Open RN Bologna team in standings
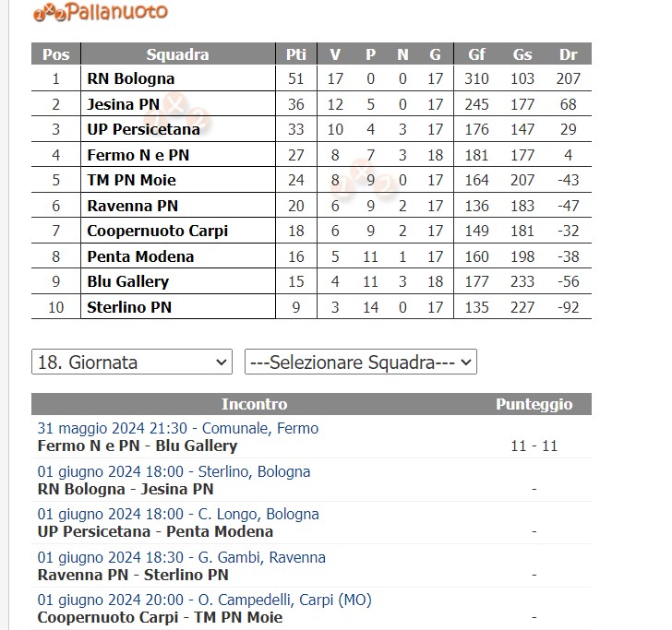672x630 pixels. (130, 78)
